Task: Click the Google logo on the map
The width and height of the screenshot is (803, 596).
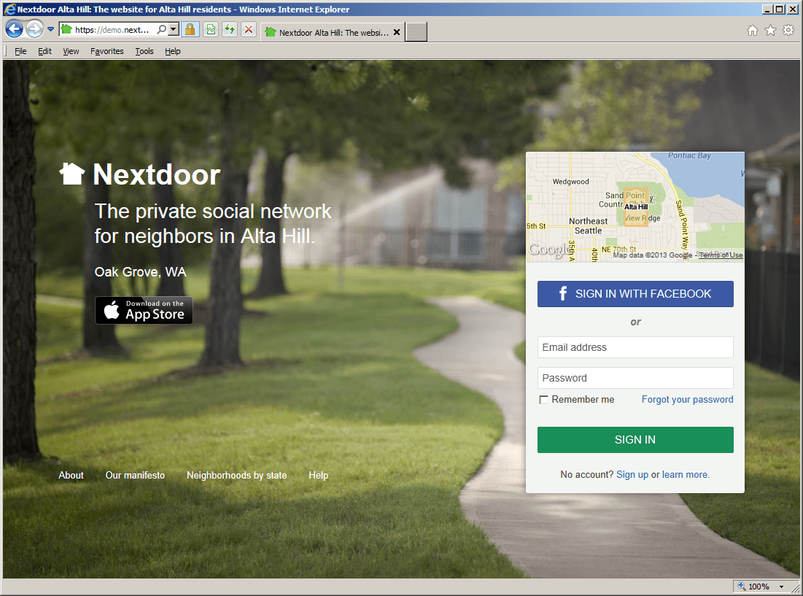Action: point(549,250)
